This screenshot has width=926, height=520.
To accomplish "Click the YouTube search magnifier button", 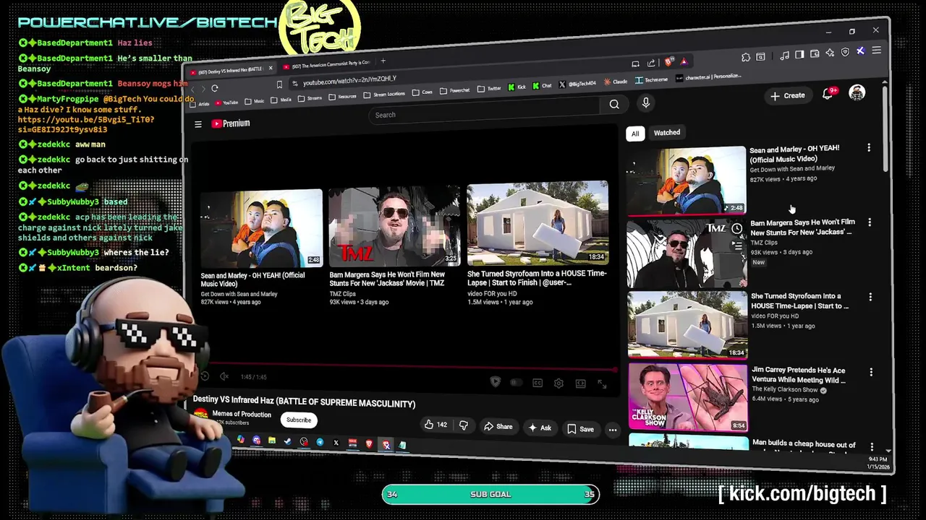I will coord(614,104).
